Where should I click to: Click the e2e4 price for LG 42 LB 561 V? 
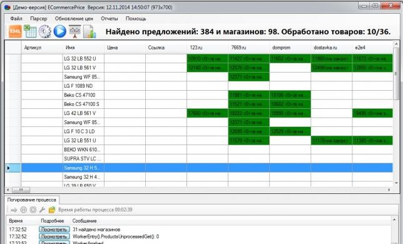[373, 113]
